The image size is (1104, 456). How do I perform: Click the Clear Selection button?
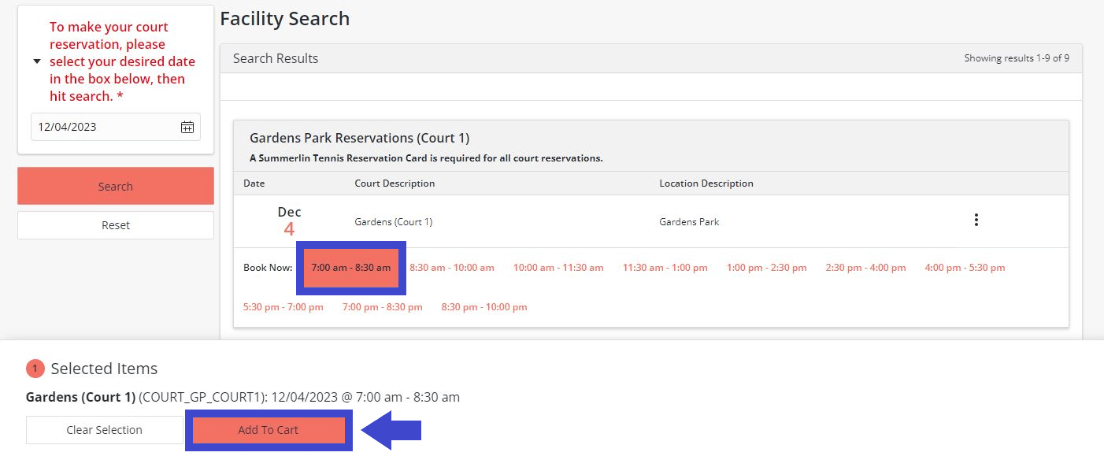click(x=104, y=430)
